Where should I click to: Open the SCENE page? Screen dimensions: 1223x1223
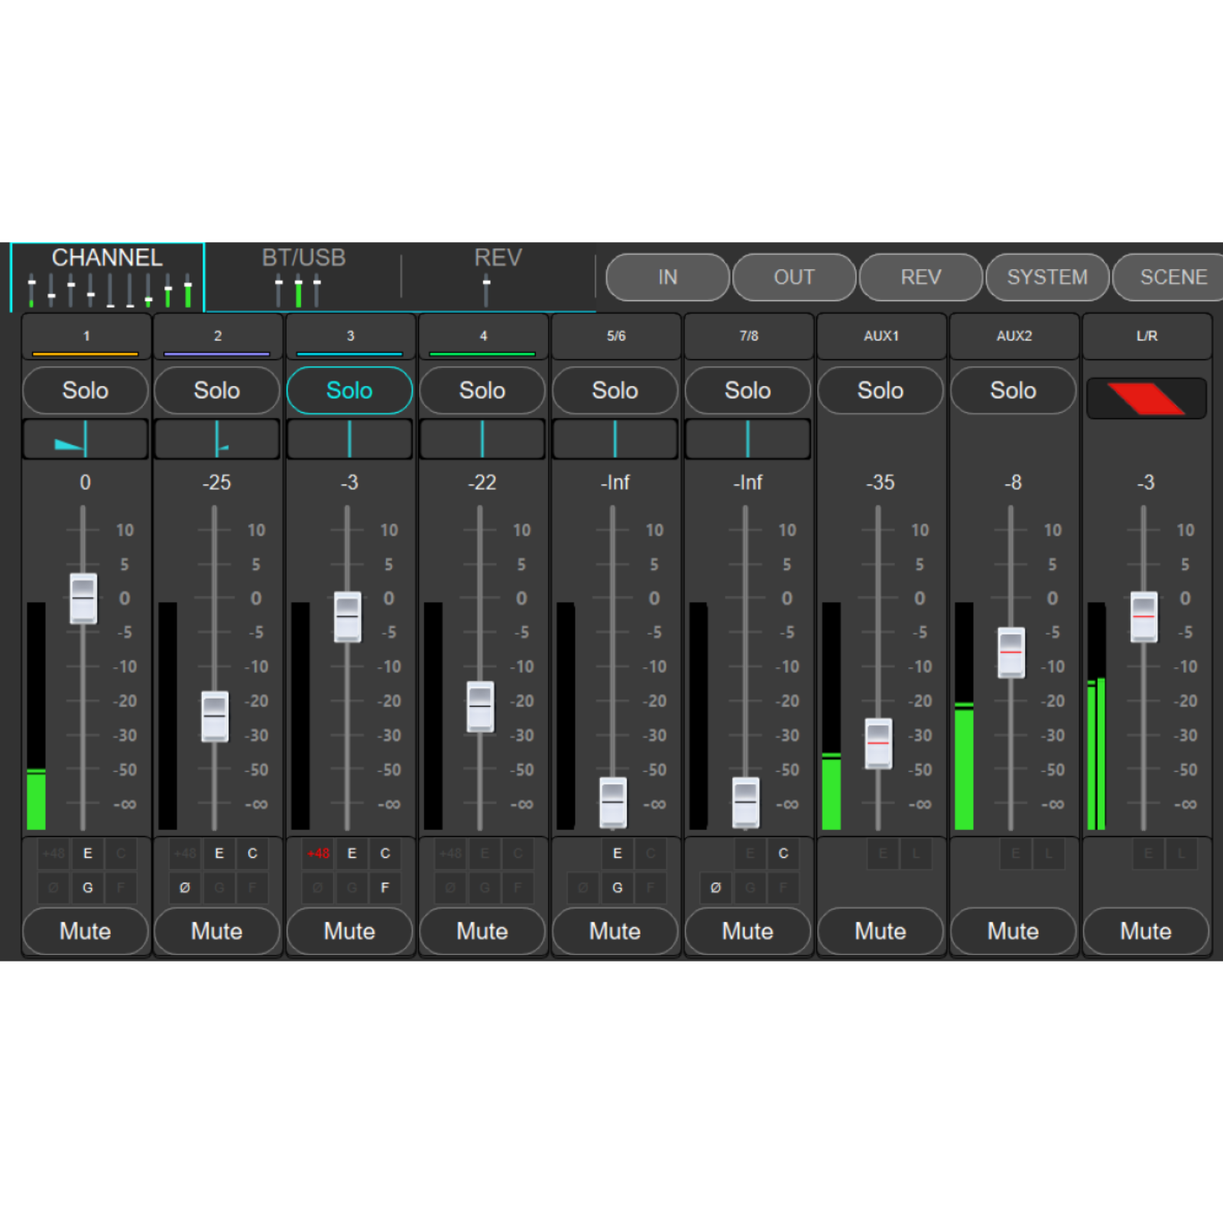click(x=1169, y=277)
